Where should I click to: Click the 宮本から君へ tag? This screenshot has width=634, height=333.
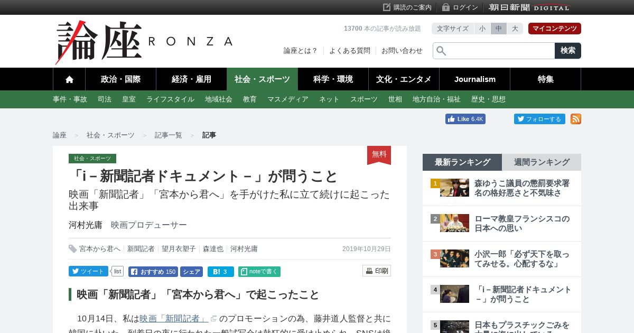(100, 249)
